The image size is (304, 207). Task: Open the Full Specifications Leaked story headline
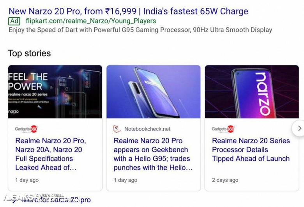pos(50,154)
